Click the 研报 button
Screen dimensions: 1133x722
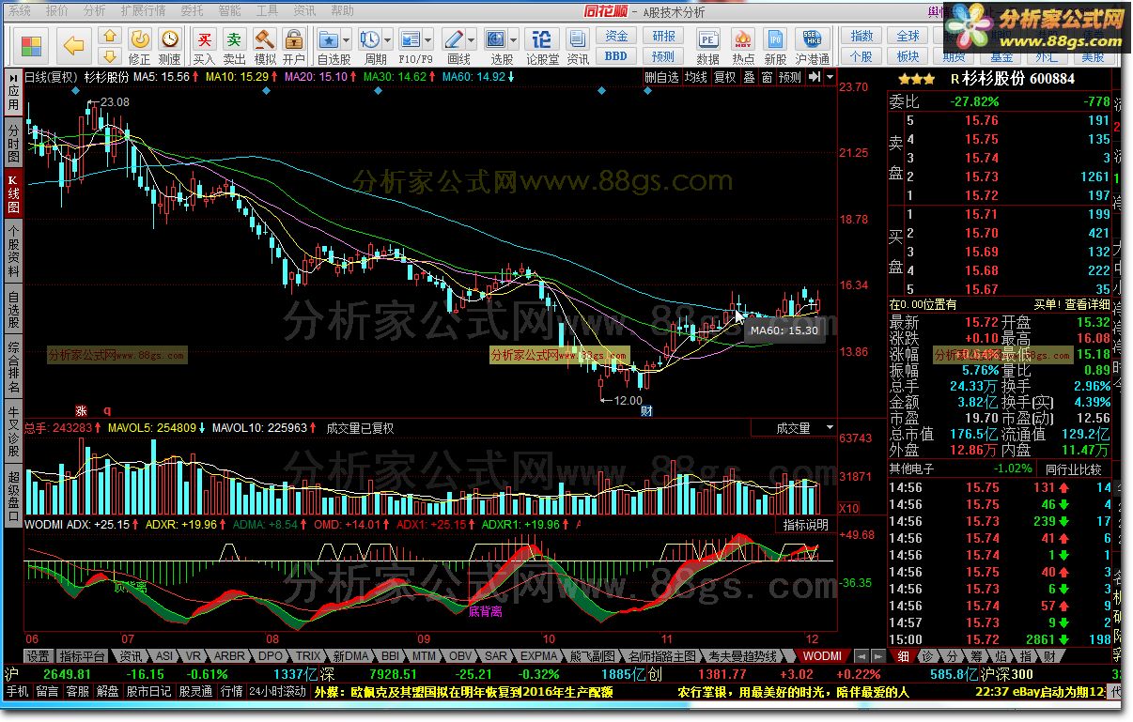click(x=664, y=36)
